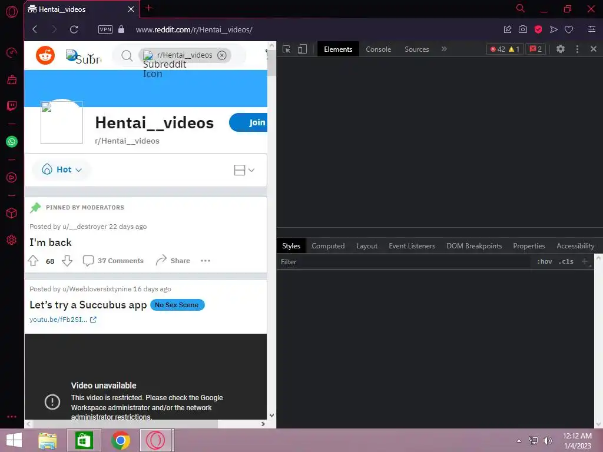This screenshot has width=603, height=452.
Task: Toggle the VPN badge in address bar
Action: (105, 29)
